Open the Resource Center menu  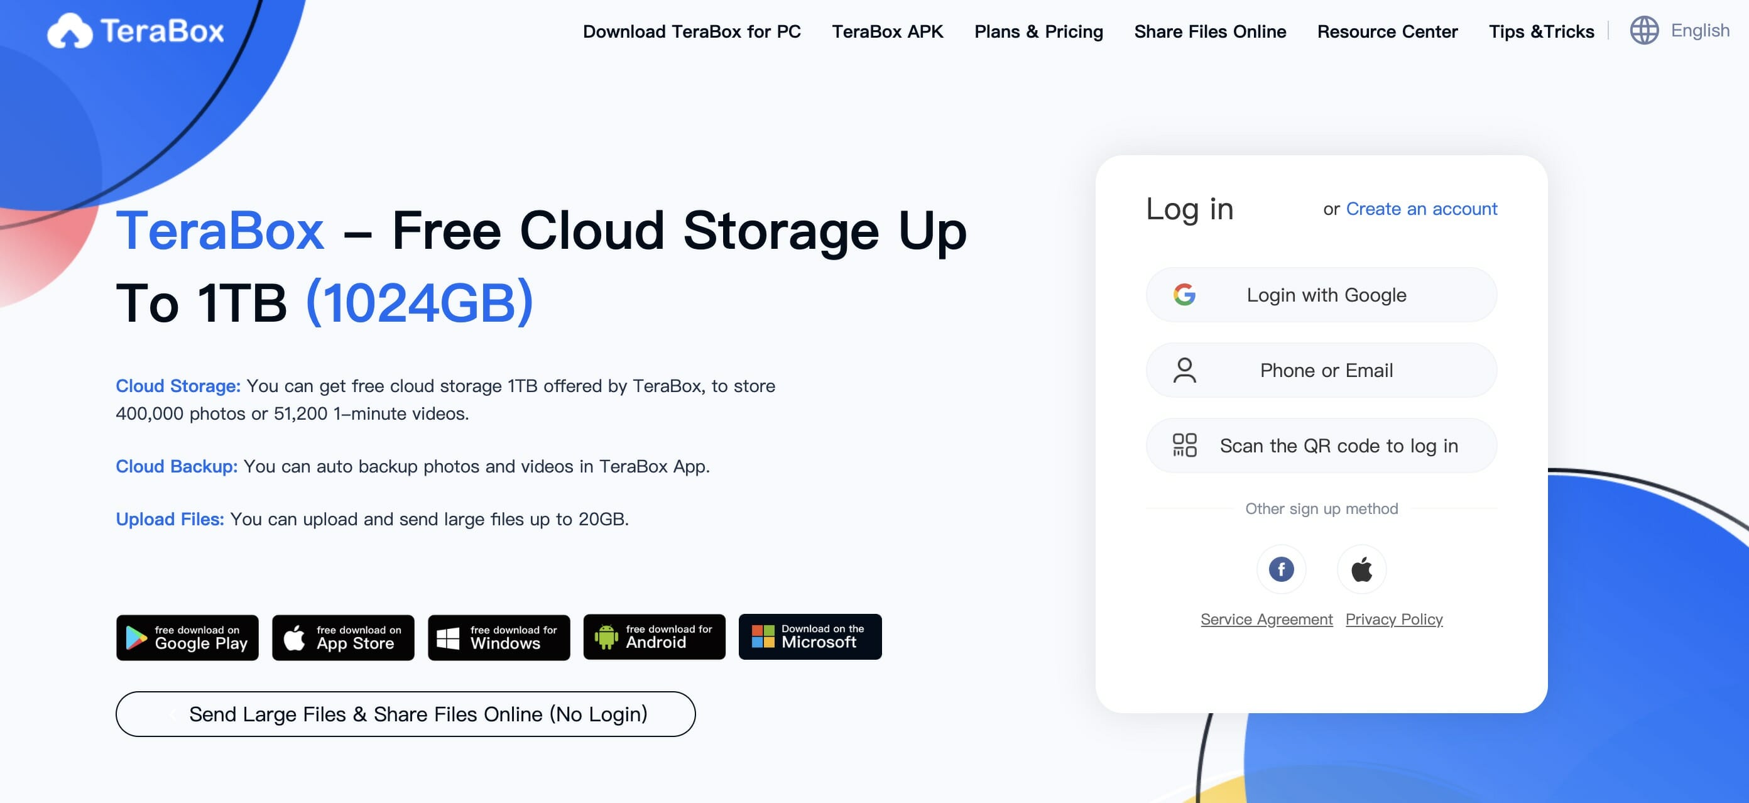[x=1387, y=31]
